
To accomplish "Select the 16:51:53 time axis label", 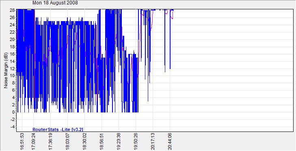I will [22, 142].
